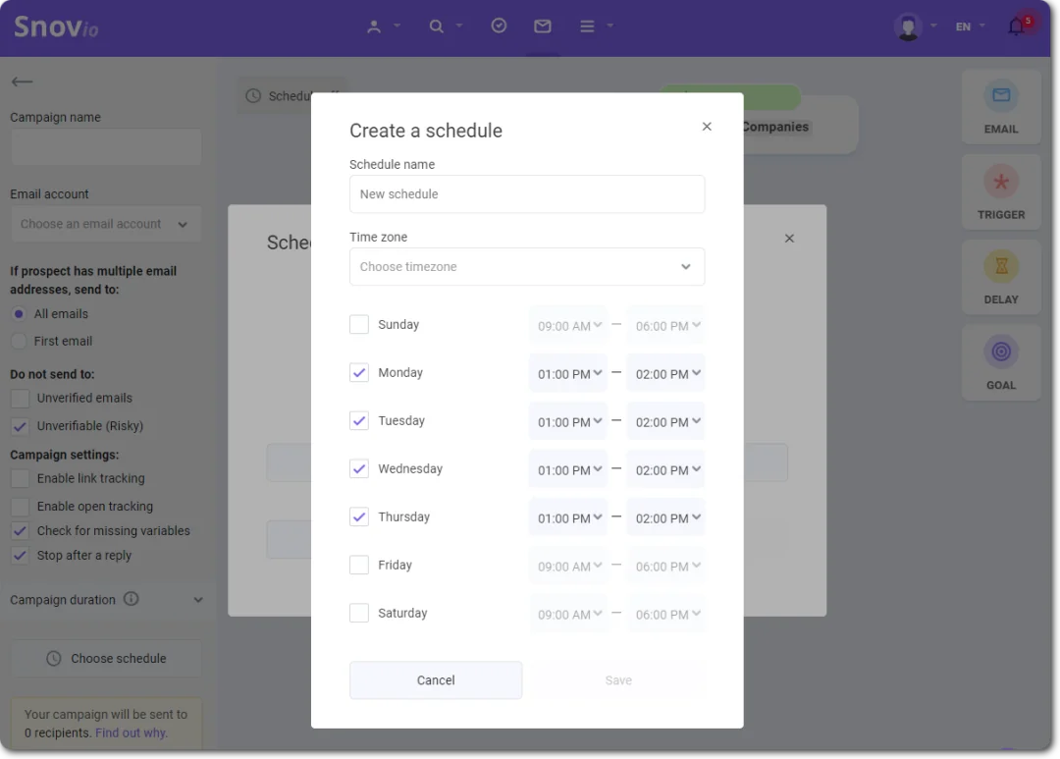1060x759 pixels.
Task: Click the Save button
Action: 618,679
